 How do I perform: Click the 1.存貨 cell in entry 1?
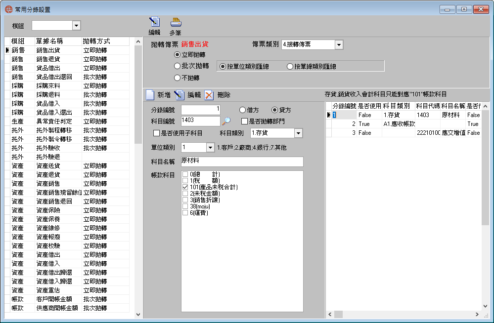tap(399, 115)
